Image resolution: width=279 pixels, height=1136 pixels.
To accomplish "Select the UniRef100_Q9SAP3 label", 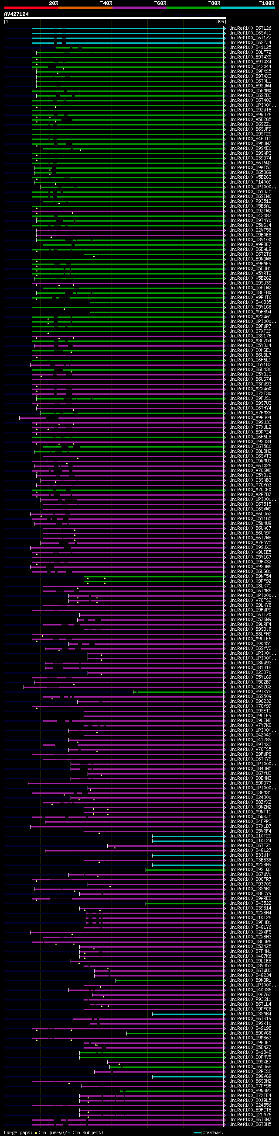I will click(x=250, y=153).
